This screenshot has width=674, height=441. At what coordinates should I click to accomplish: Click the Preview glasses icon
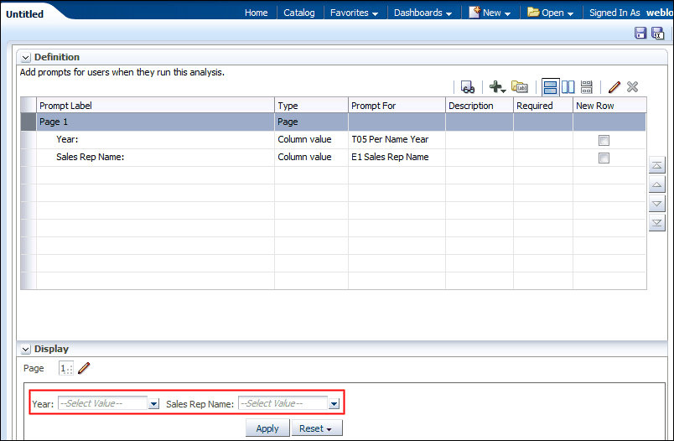(468, 87)
